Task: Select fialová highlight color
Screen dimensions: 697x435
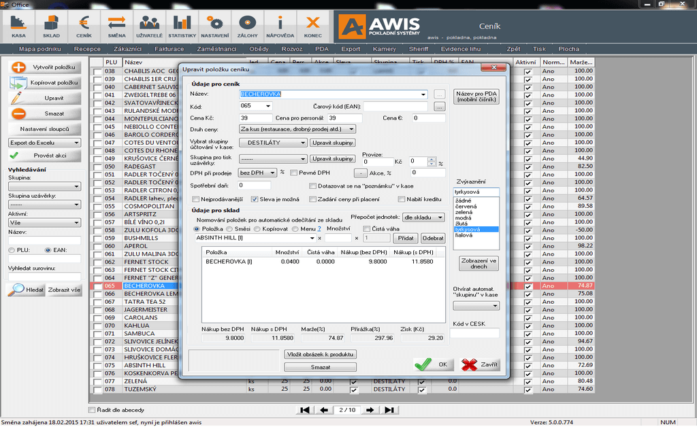Action: [464, 235]
